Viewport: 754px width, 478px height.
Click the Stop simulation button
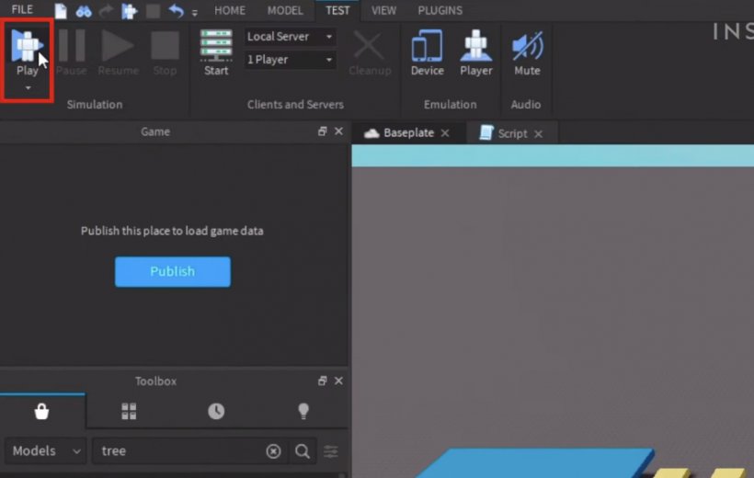(x=165, y=51)
